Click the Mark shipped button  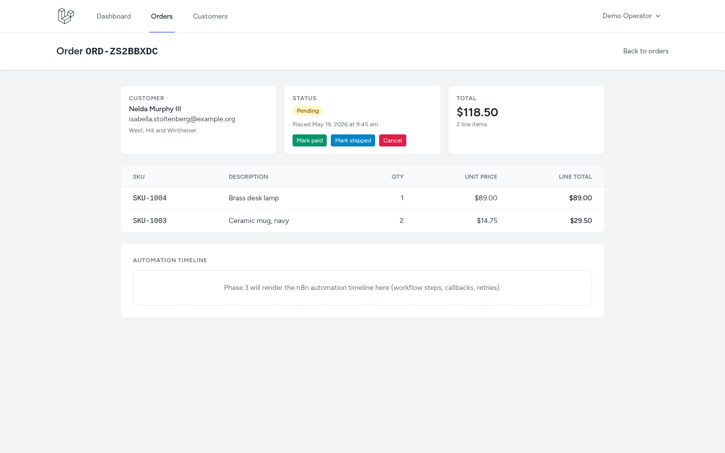point(353,140)
